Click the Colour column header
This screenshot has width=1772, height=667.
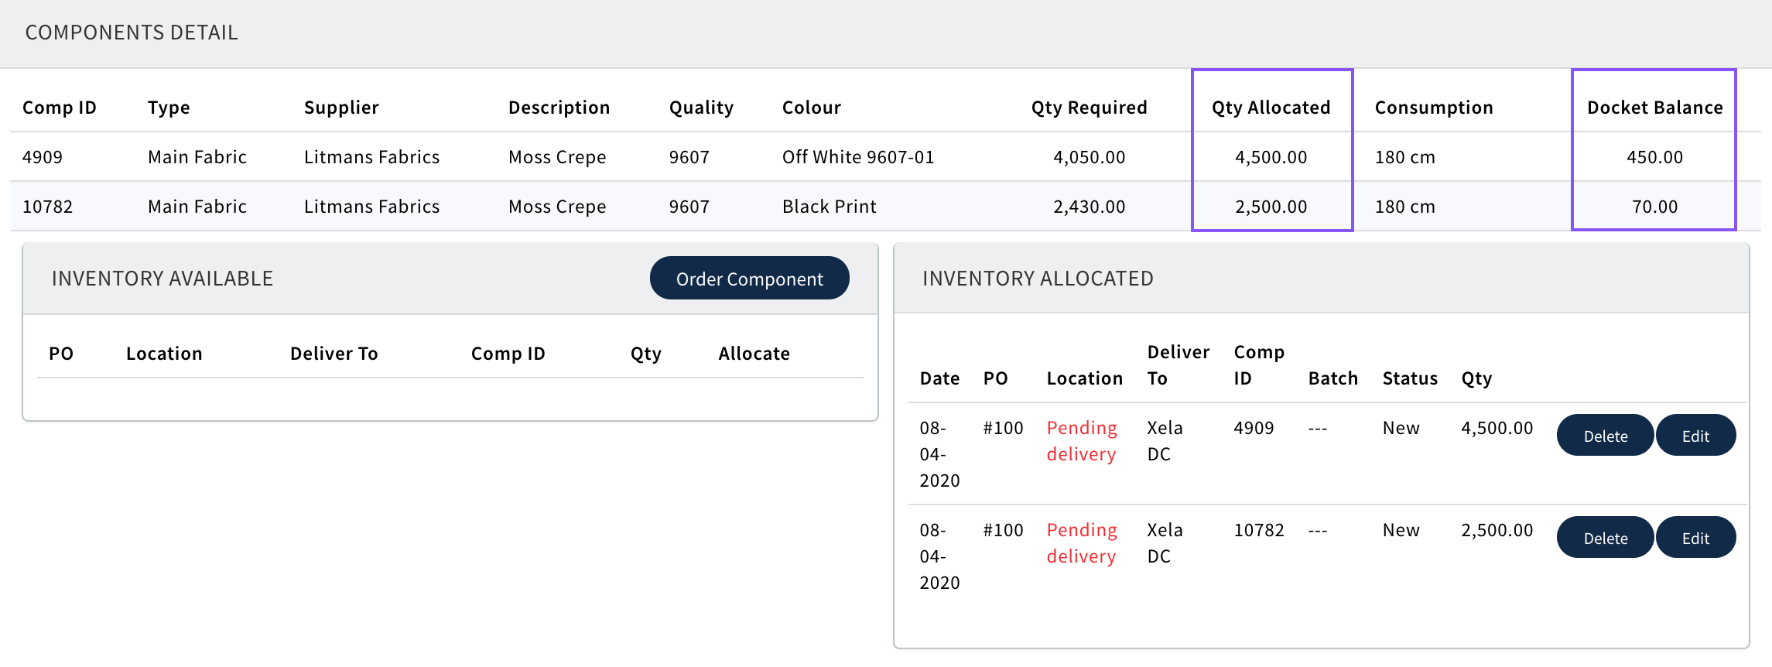(x=811, y=108)
